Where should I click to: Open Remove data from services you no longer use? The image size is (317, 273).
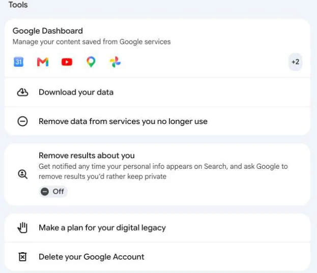(157, 122)
